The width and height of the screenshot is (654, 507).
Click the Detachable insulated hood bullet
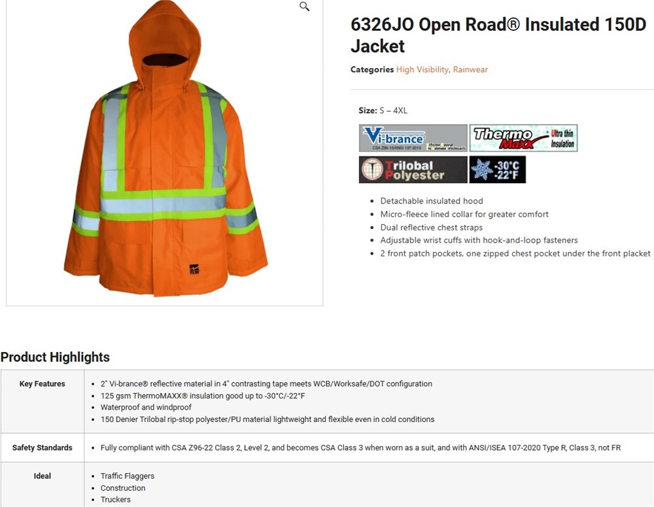coord(431,201)
